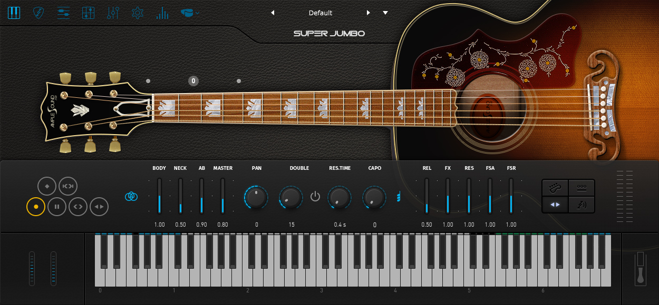
Task: Click the CAPO knob
Action: (374, 197)
